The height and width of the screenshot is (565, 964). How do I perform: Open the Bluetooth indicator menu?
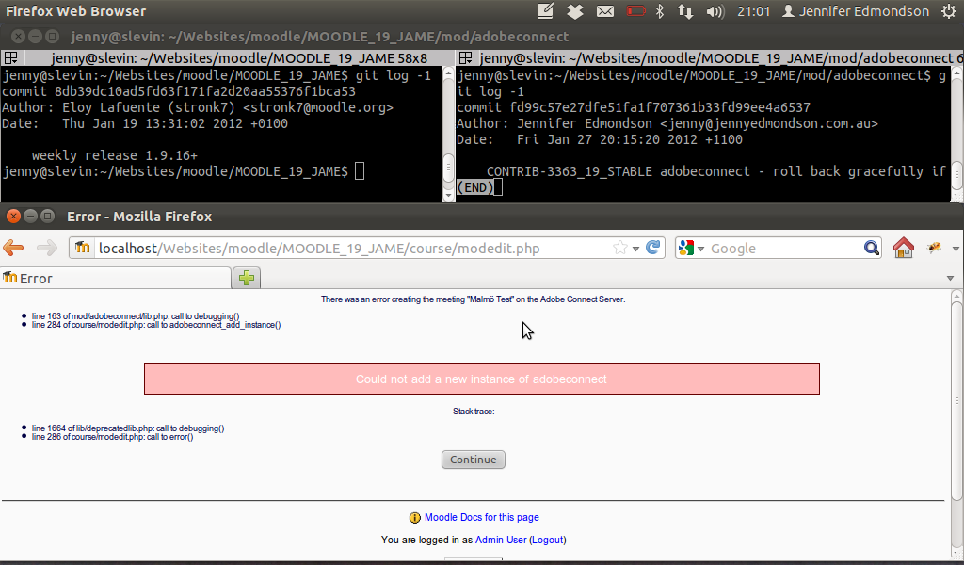click(x=660, y=11)
